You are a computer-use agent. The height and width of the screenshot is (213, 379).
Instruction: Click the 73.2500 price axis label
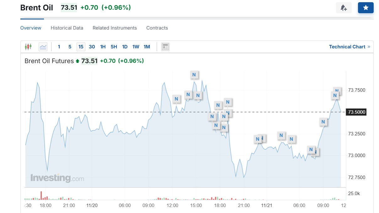tap(357, 134)
